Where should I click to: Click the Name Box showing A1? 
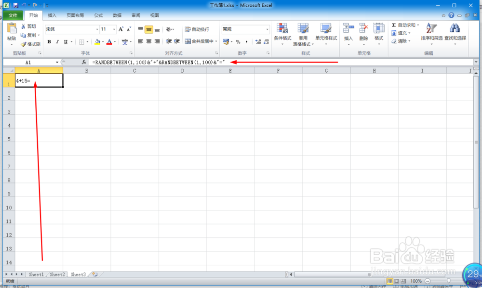click(x=28, y=62)
